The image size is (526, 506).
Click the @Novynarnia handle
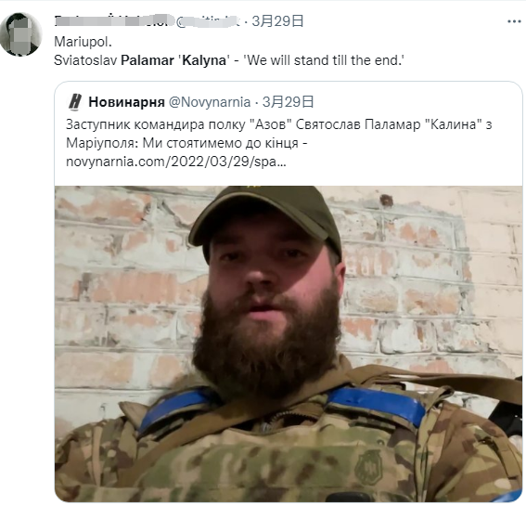210,102
